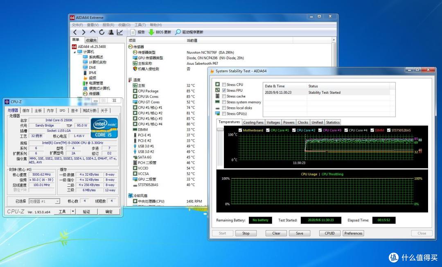The height and width of the screenshot is (267, 442).
Task: Click the temperature graph vertical slider
Action: pyautogui.click(x=220, y=129)
